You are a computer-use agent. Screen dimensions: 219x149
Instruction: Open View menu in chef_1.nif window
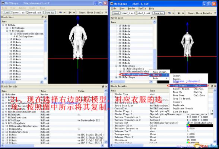click(x=122, y=9)
